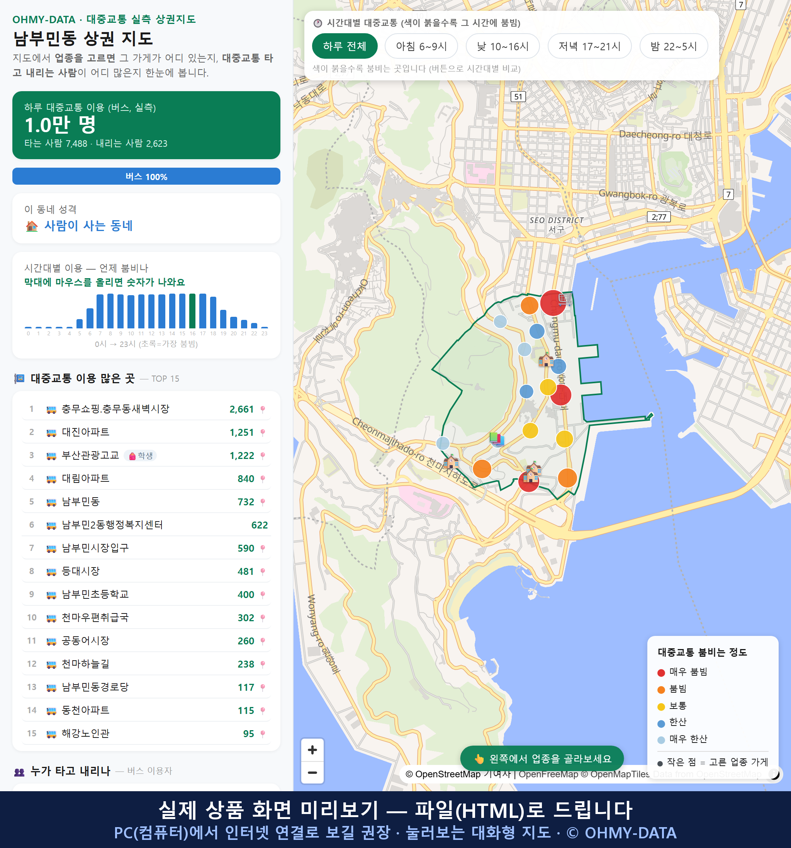
Task: Click the chart bar for hour 7
Action: (x=100, y=311)
